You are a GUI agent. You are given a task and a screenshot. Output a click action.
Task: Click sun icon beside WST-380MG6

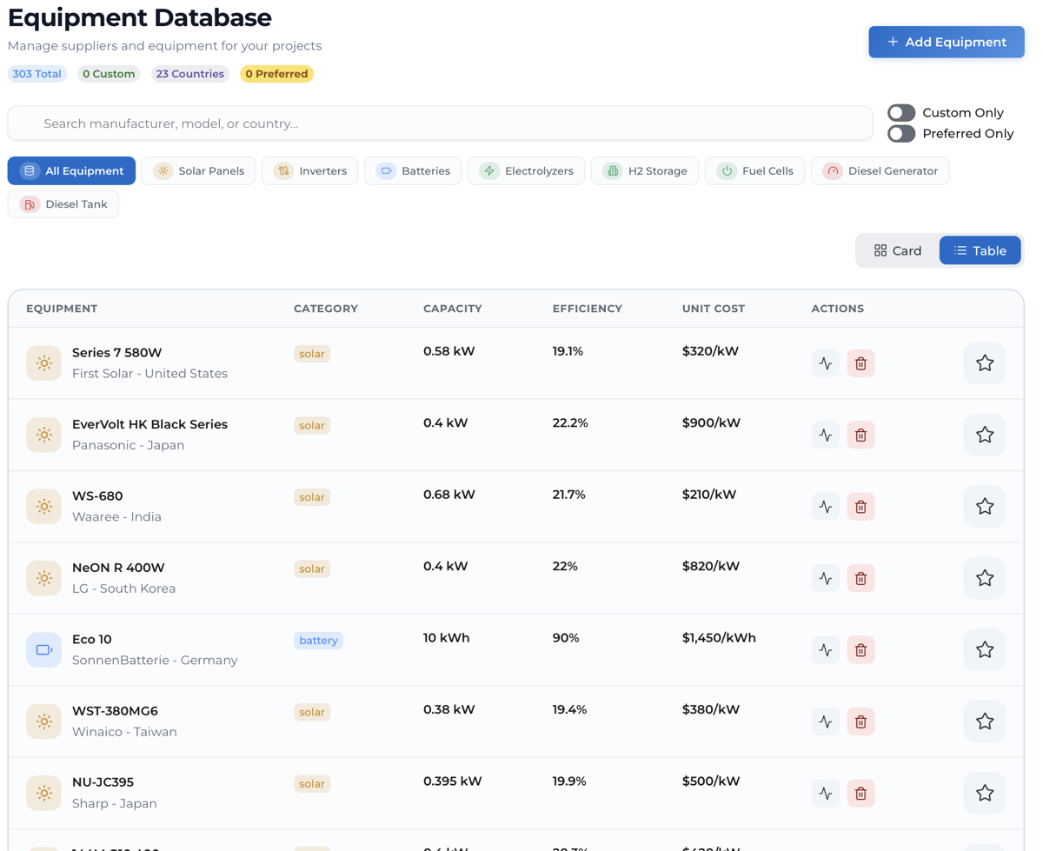point(43,721)
